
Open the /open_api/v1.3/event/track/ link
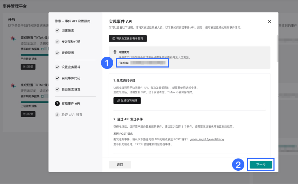point(207,139)
